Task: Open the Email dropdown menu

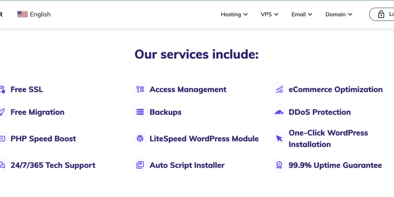Action: click(302, 14)
